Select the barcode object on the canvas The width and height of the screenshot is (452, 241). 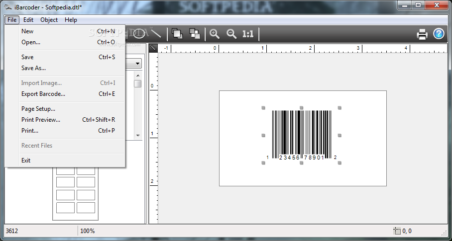pyautogui.click(x=302, y=135)
